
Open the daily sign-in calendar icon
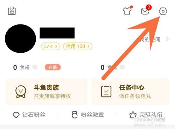[12, 11]
